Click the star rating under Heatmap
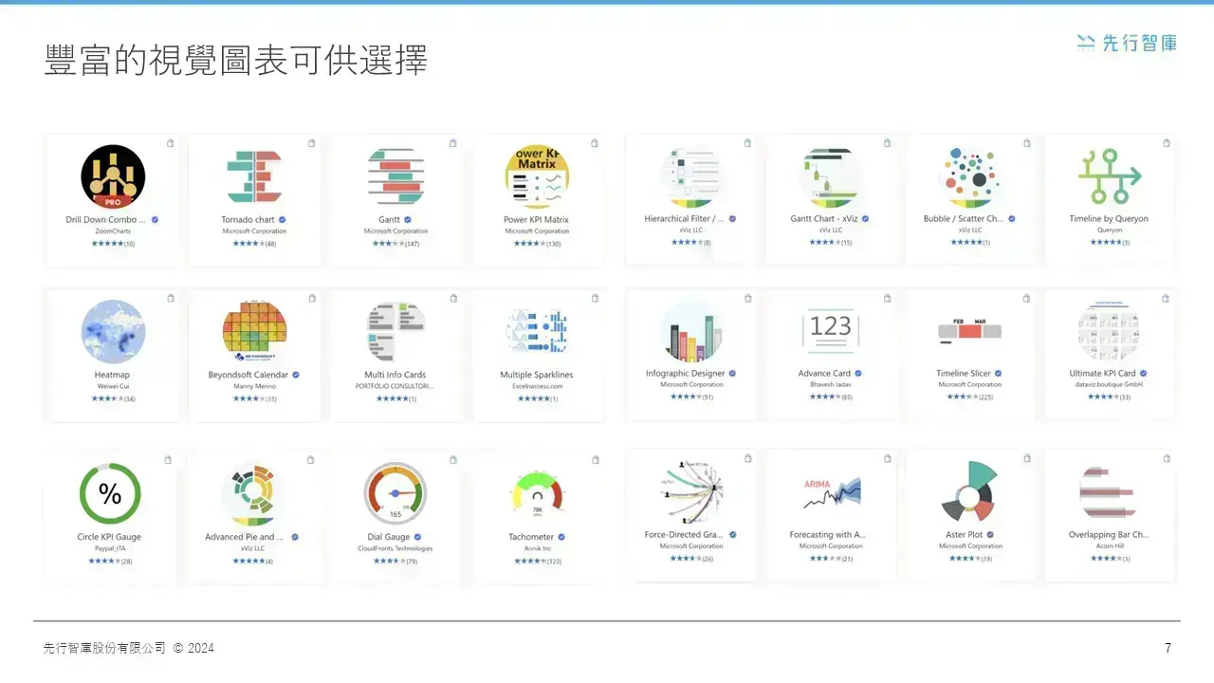This screenshot has width=1214, height=683. (x=105, y=398)
